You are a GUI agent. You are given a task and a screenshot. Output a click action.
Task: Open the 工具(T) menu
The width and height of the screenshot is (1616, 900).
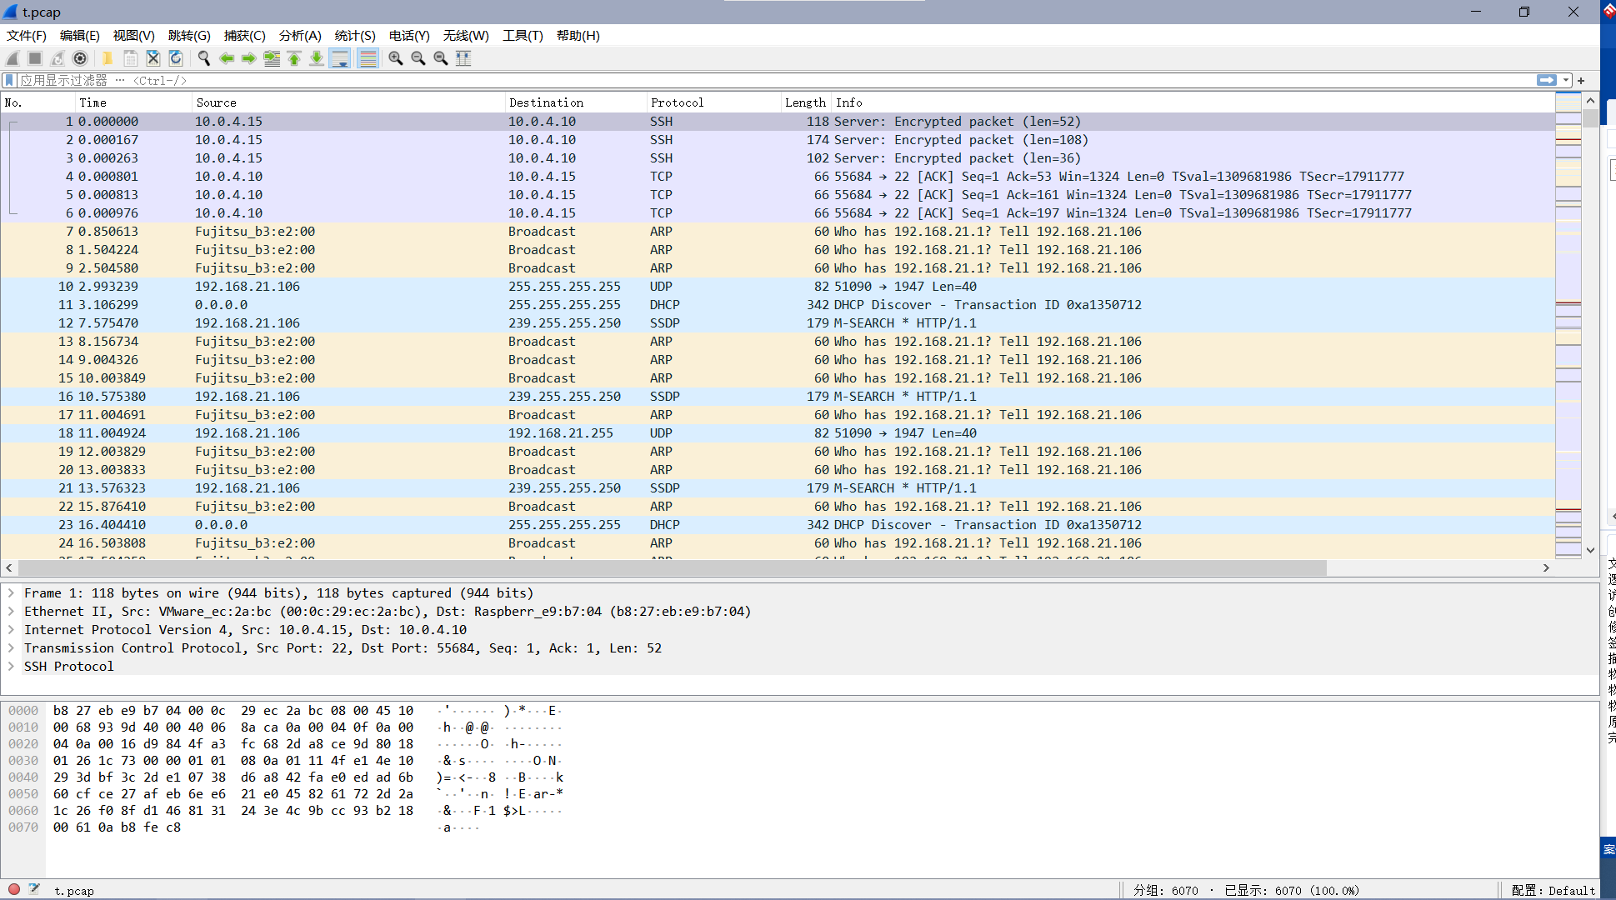pos(523,35)
